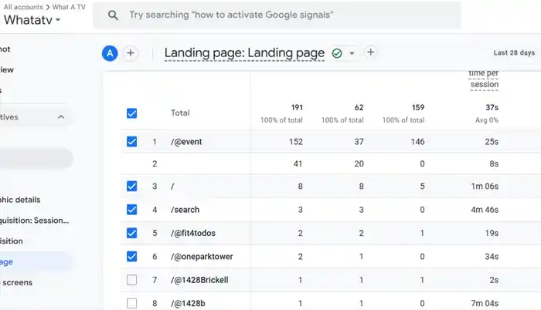Click the /@event landing page text
541x310 pixels.
pyautogui.click(x=186, y=142)
